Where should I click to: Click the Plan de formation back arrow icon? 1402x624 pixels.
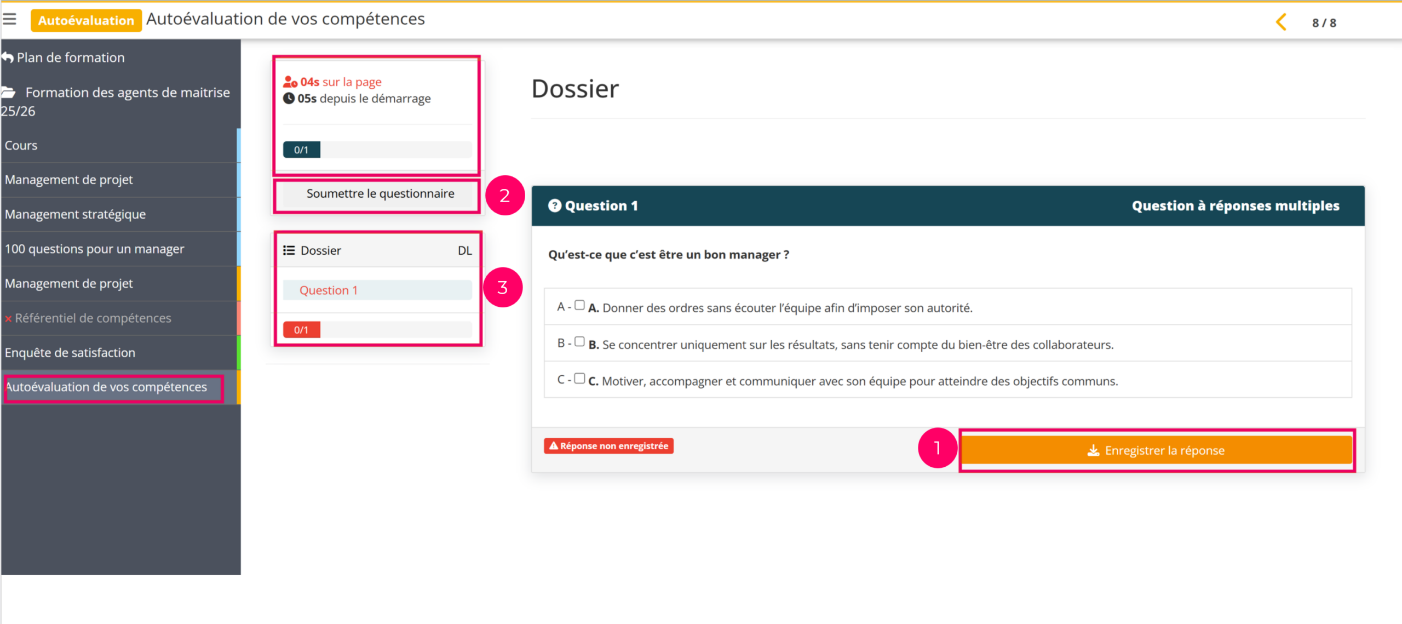pos(7,58)
